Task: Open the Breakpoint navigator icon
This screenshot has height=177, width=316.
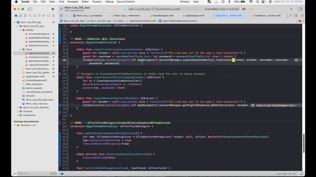Action: [48, 15]
